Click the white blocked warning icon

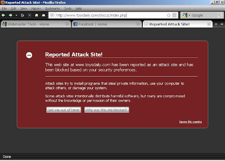[x=29, y=55]
